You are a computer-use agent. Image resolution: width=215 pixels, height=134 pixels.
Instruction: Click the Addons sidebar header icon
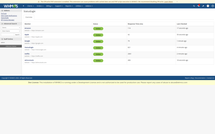pyautogui.click(x=2, y=10)
